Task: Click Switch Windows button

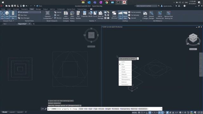Action: click(114, 15)
